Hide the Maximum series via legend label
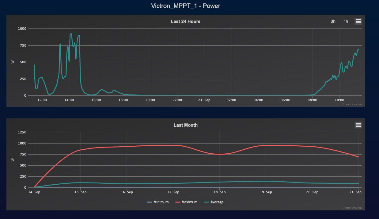This screenshot has width=379, height=219. click(x=189, y=202)
